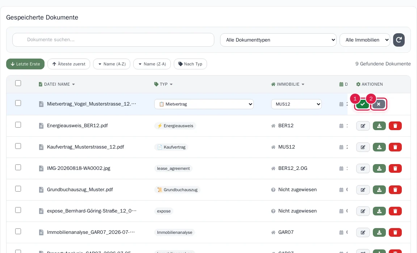The width and height of the screenshot is (417, 253).
Task: Edit the expose_Bernhard-Göring-Straße row
Action: (x=363, y=211)
